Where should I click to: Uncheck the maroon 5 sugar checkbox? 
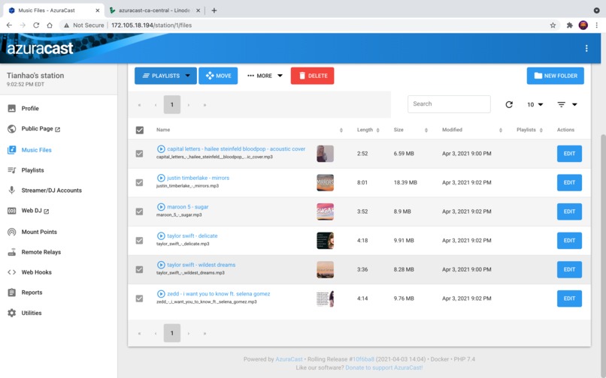click(140, 211)
